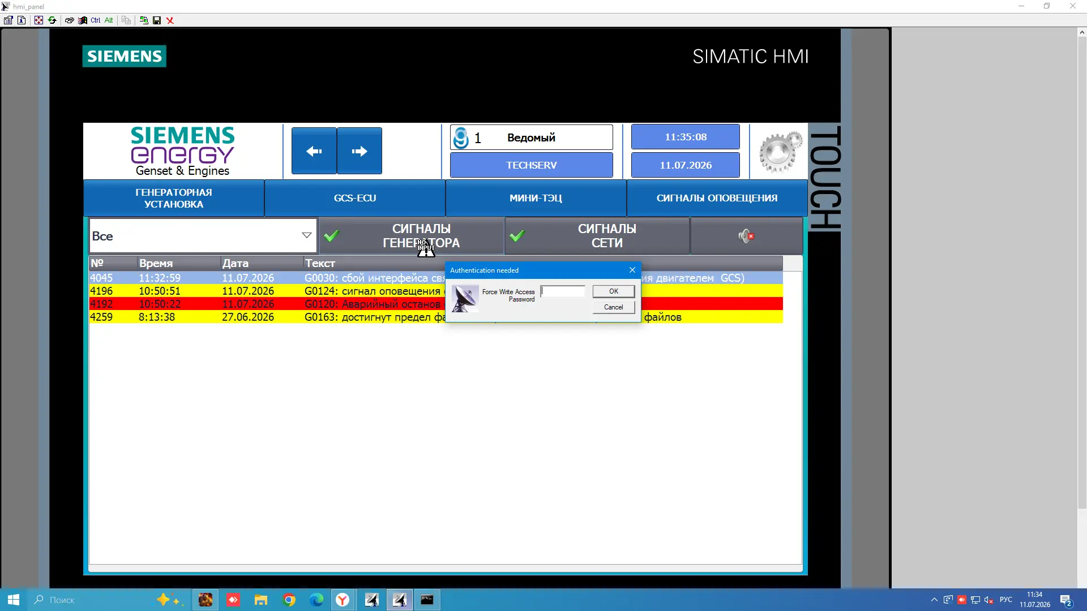
Task: Open new connection toolbar icon
Action: (144, 20)
